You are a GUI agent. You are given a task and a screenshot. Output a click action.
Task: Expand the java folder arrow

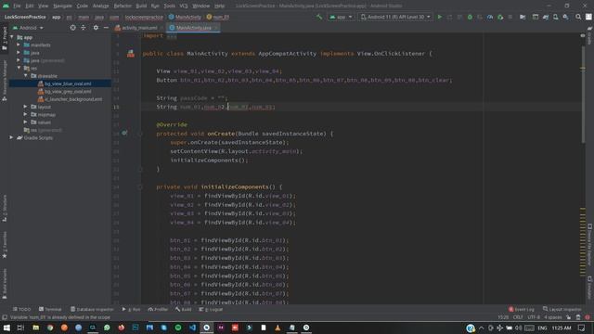(19, 53)
